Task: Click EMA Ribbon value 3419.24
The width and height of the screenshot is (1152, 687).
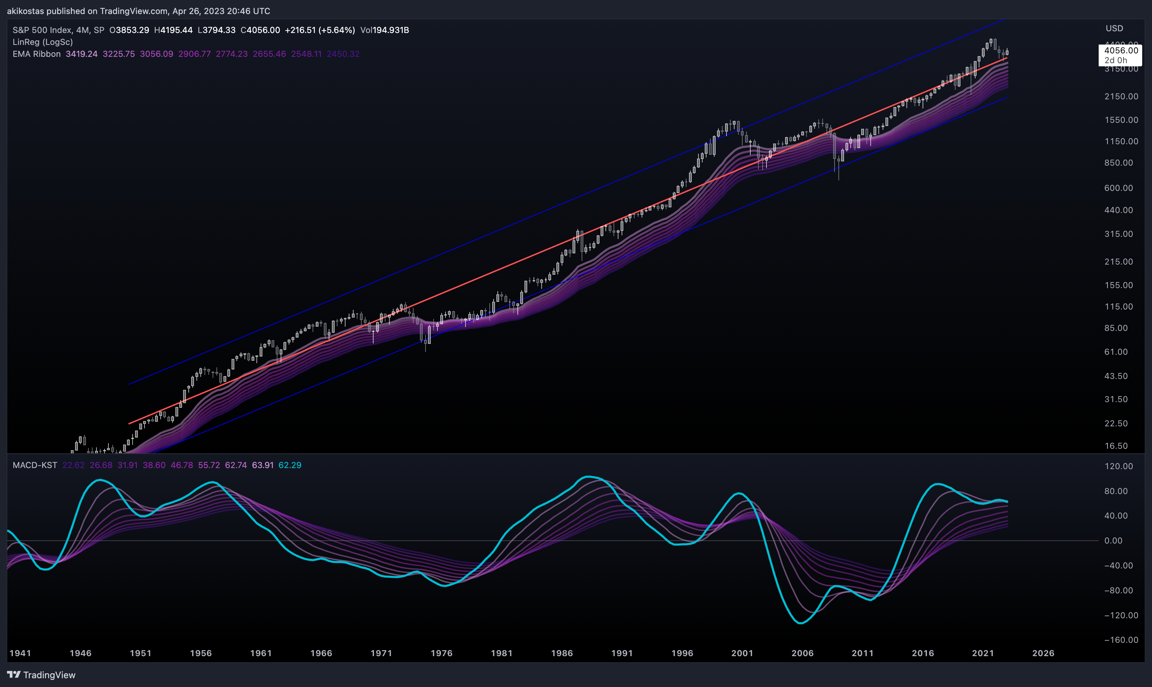Action: 81,54
